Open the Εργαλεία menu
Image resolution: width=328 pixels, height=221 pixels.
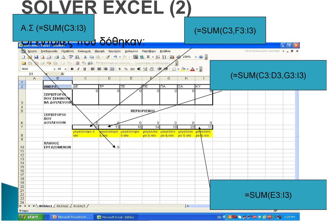114,51
